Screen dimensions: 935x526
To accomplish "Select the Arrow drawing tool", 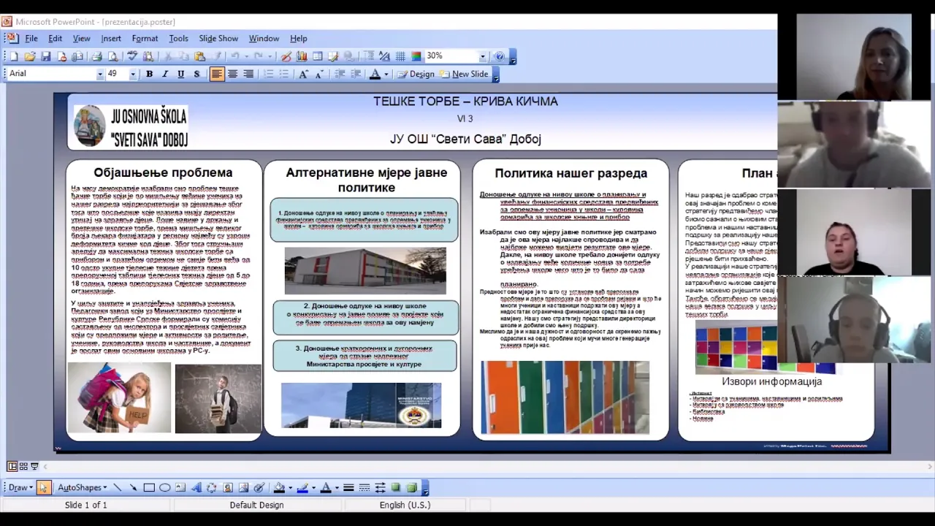I will tap(134, 487).
